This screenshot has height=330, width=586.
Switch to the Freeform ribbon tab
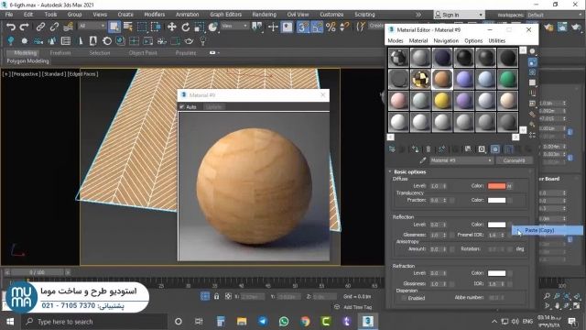pos(60,53)
